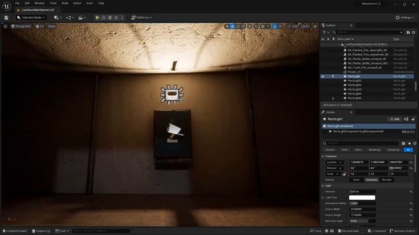Click the Add component button in Details
The image size is (419, 235).
coord(395,119)
